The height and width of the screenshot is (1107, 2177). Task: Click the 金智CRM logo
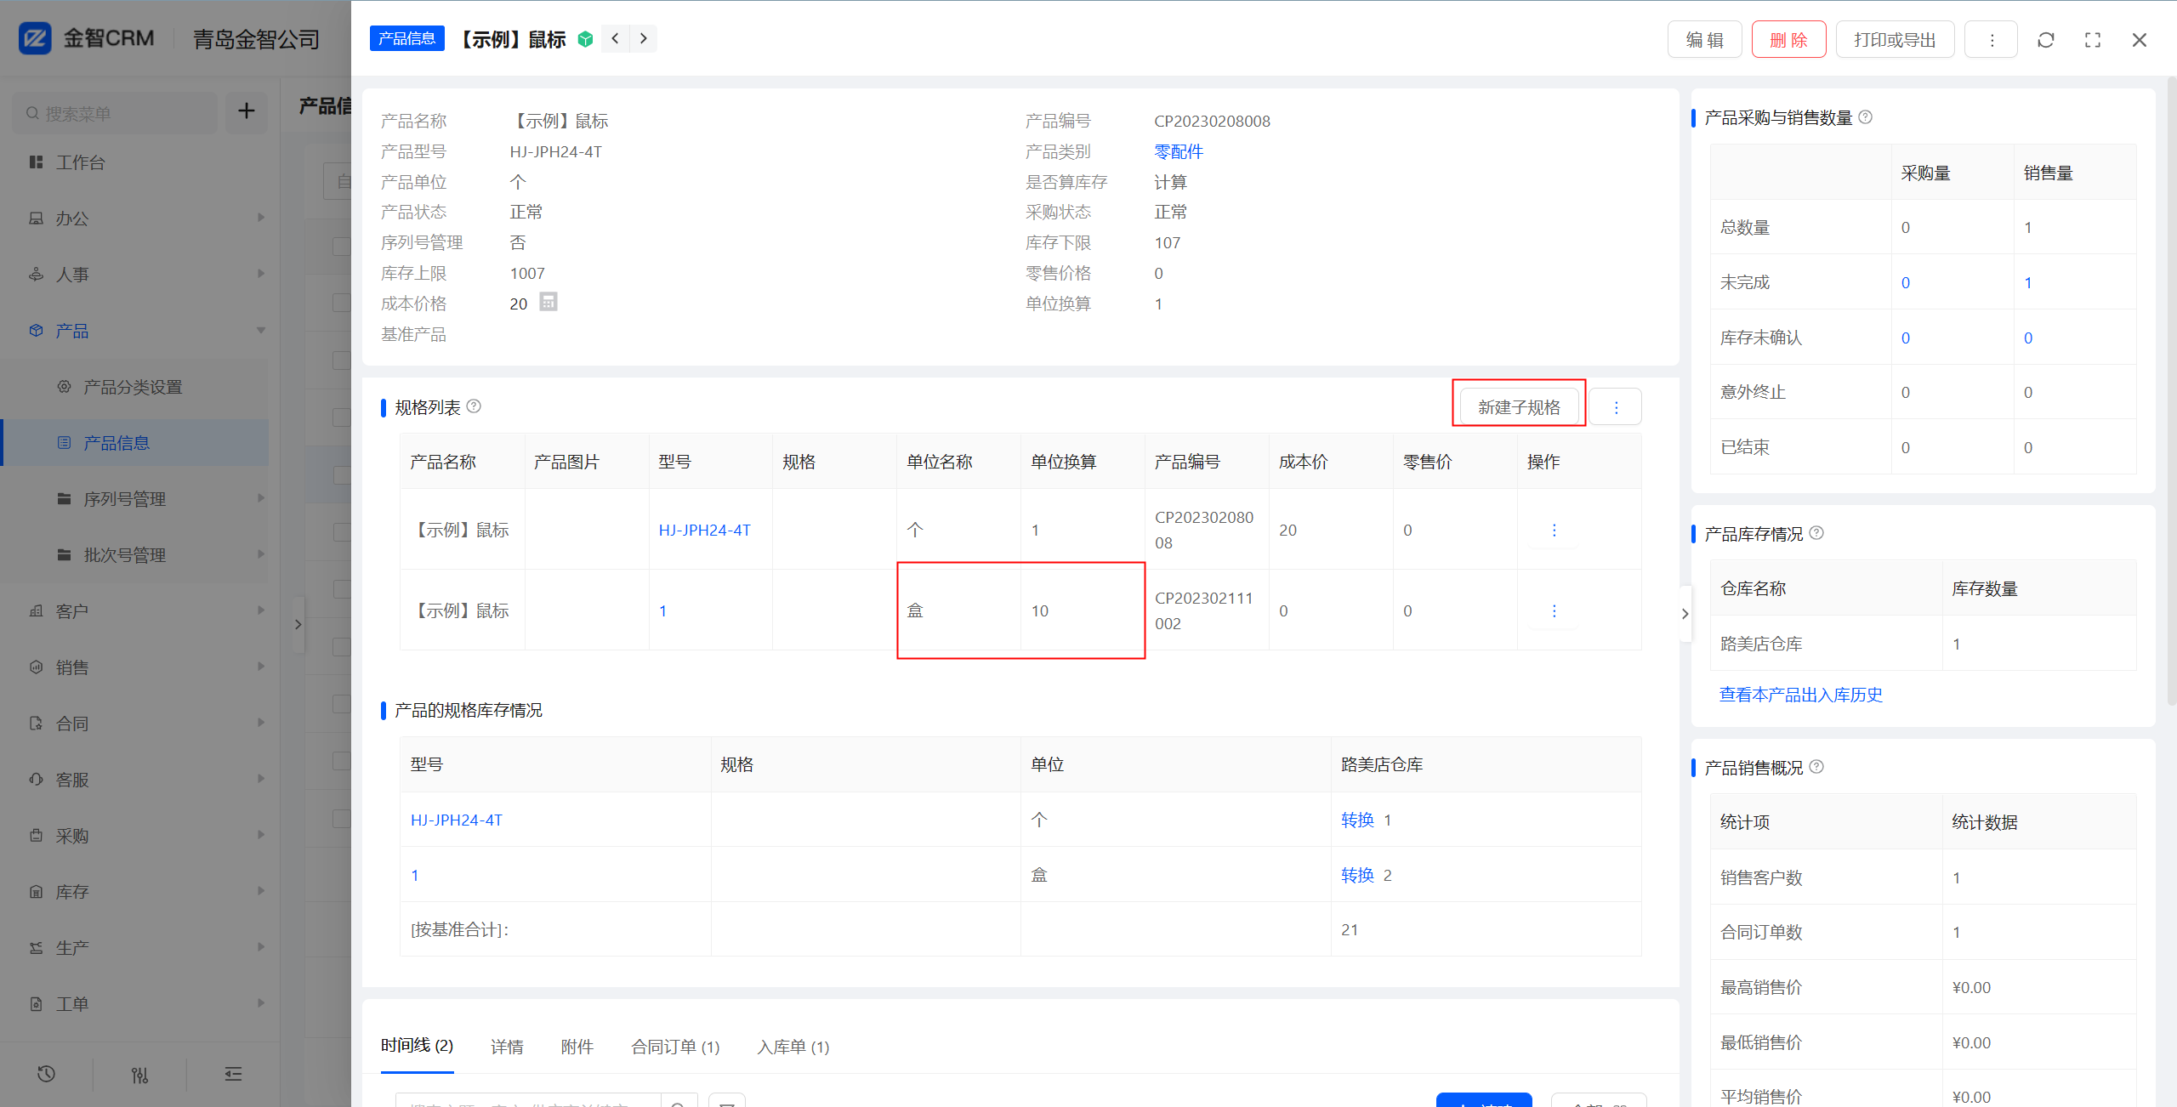(87, 38)
